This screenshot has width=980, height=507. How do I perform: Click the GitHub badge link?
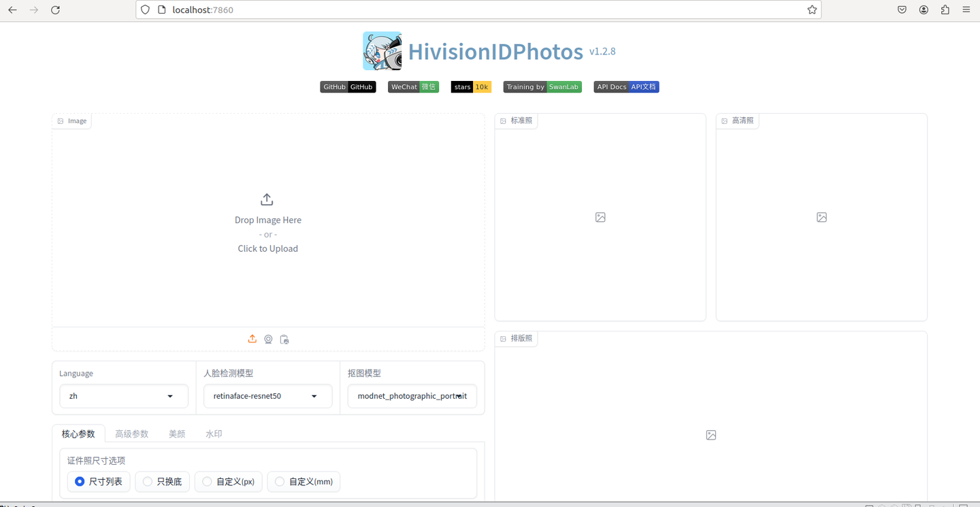(348, 86)
